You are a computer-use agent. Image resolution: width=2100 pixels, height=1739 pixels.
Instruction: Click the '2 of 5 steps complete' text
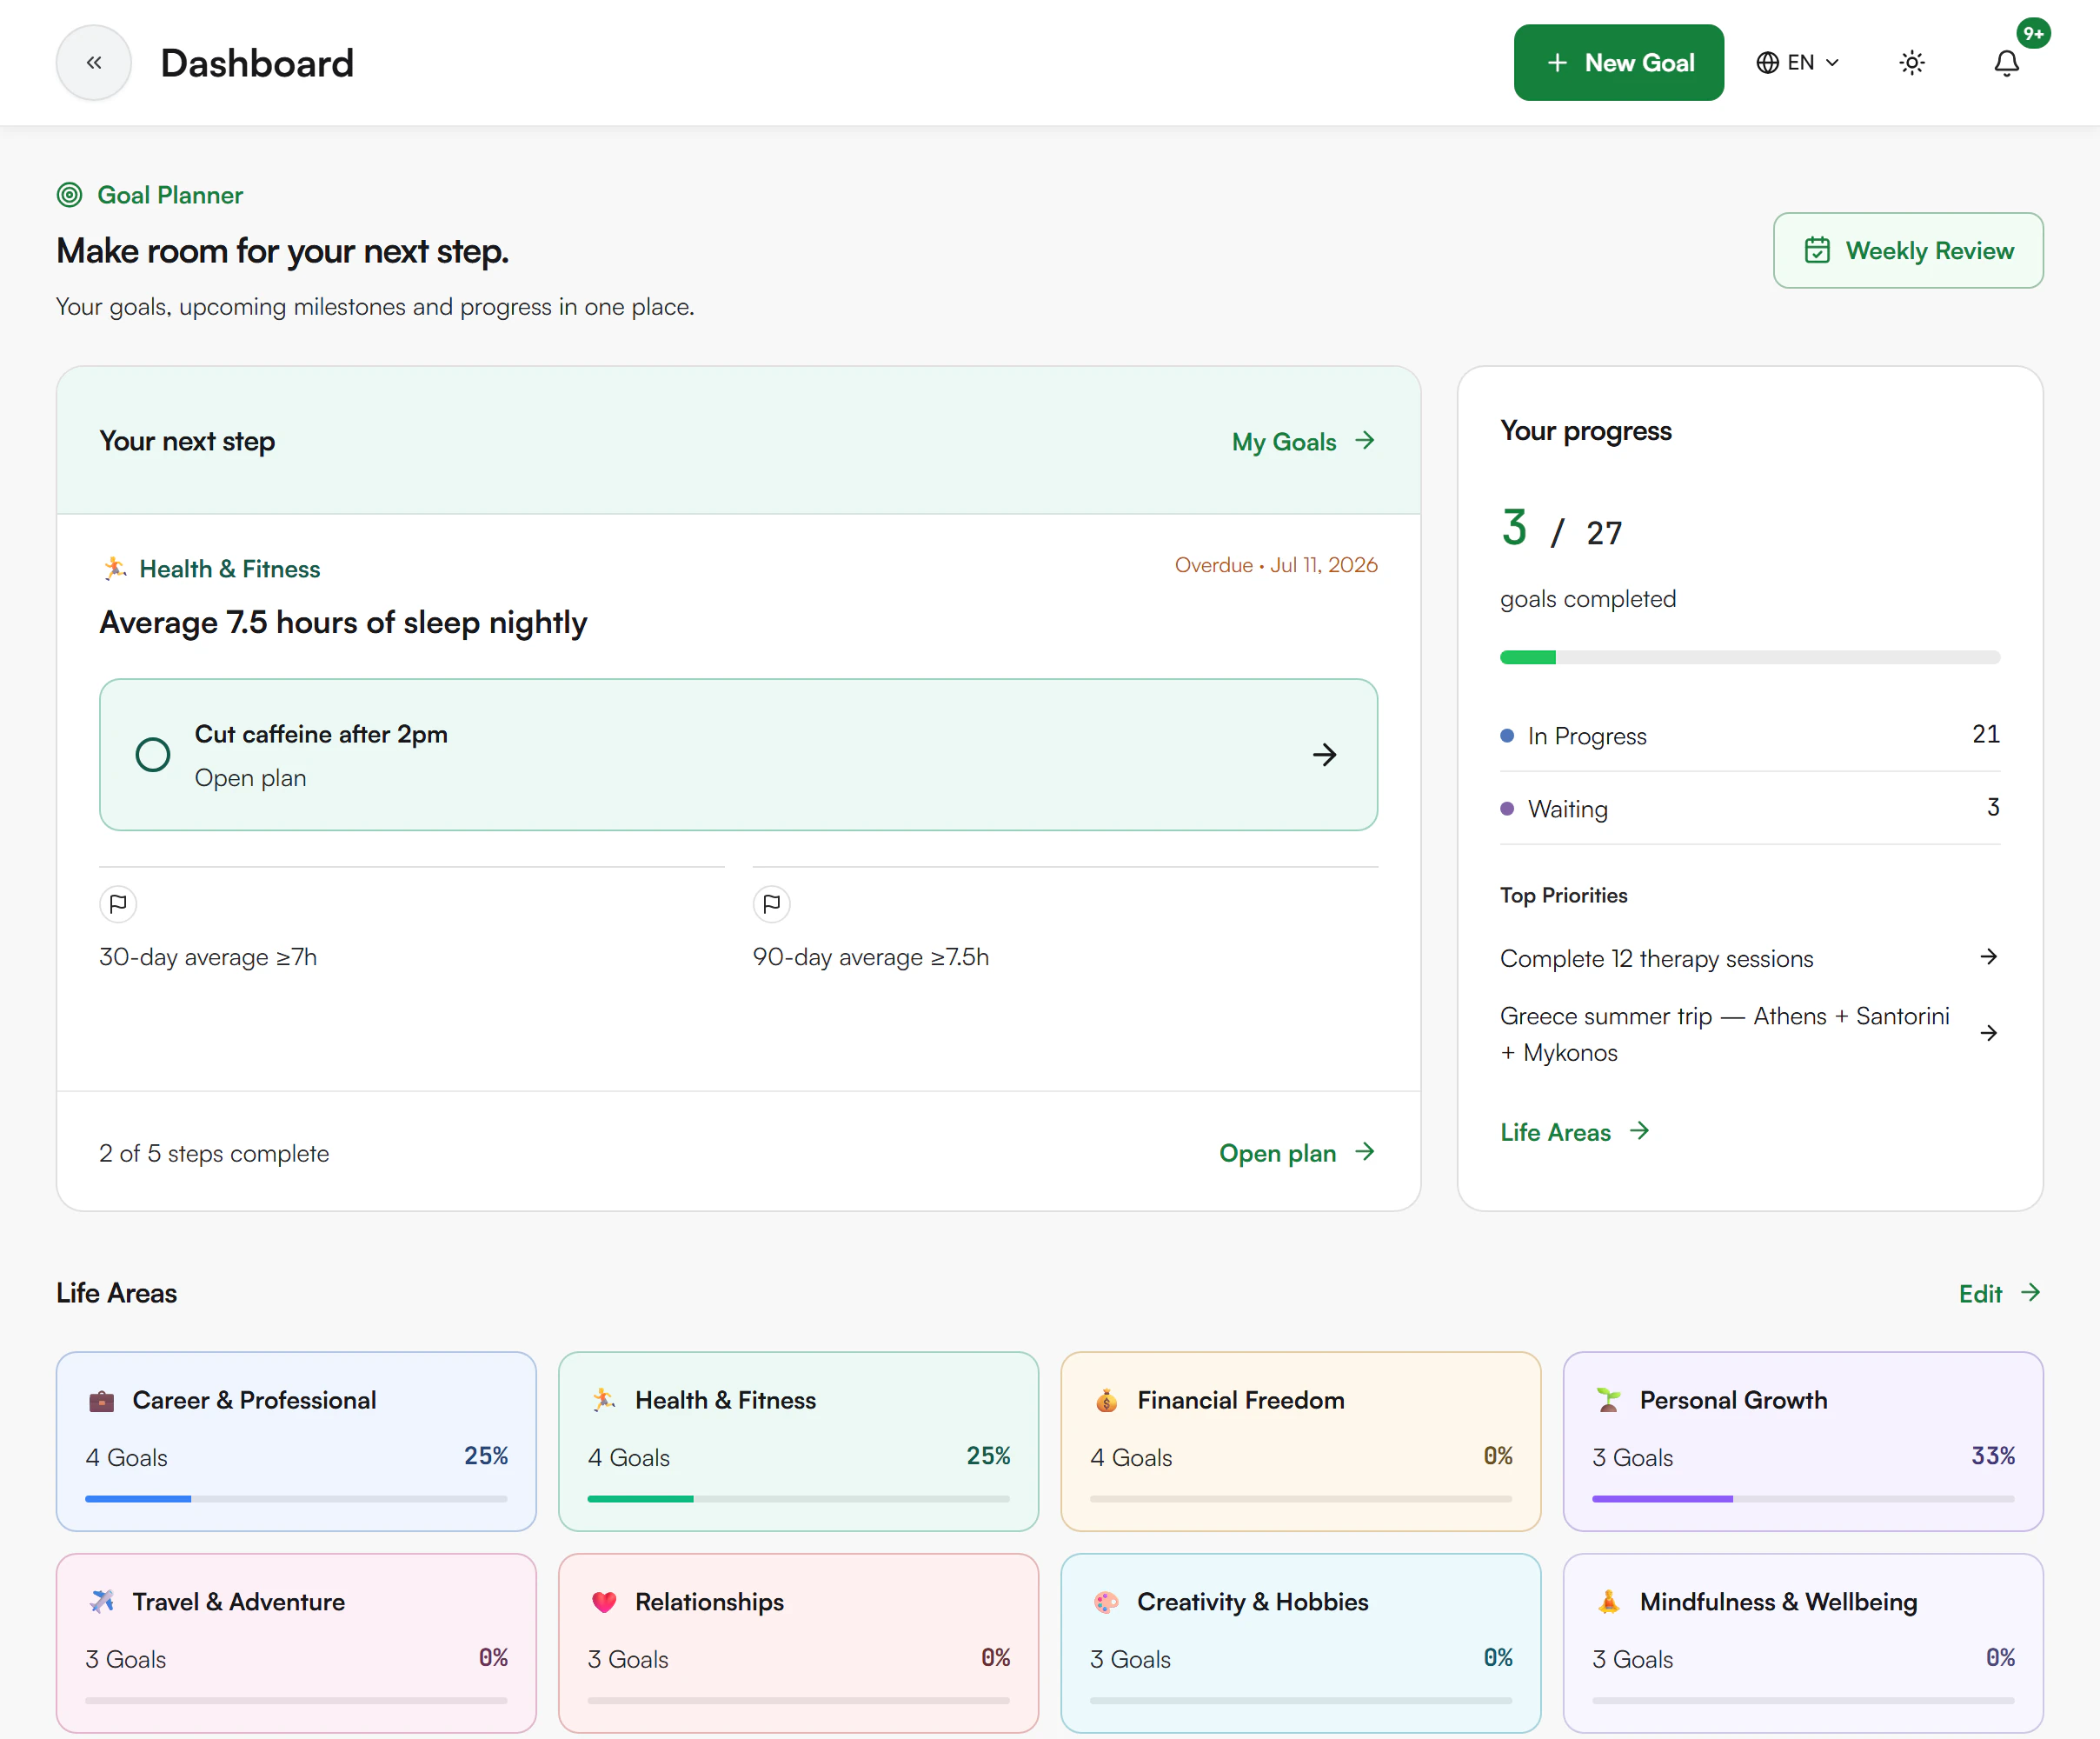click(x=214, y=1153)
